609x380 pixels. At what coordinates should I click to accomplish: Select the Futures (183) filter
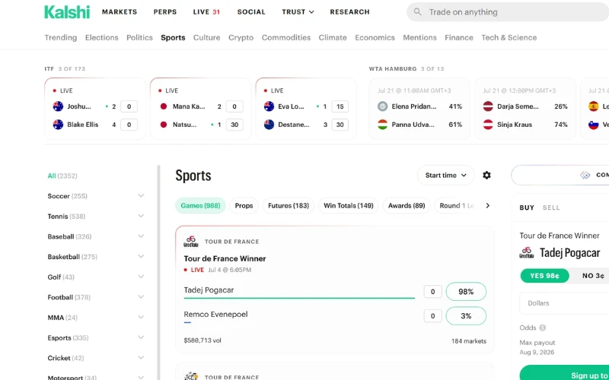tap(289, 205)
